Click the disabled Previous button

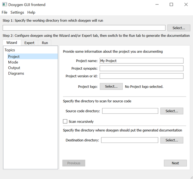click(x=74, y=163)
